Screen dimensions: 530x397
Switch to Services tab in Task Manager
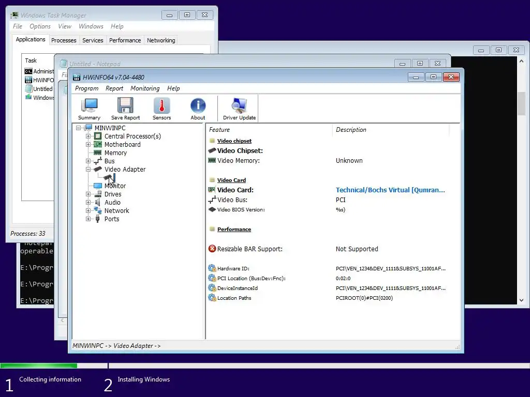(x=93, y=40)
